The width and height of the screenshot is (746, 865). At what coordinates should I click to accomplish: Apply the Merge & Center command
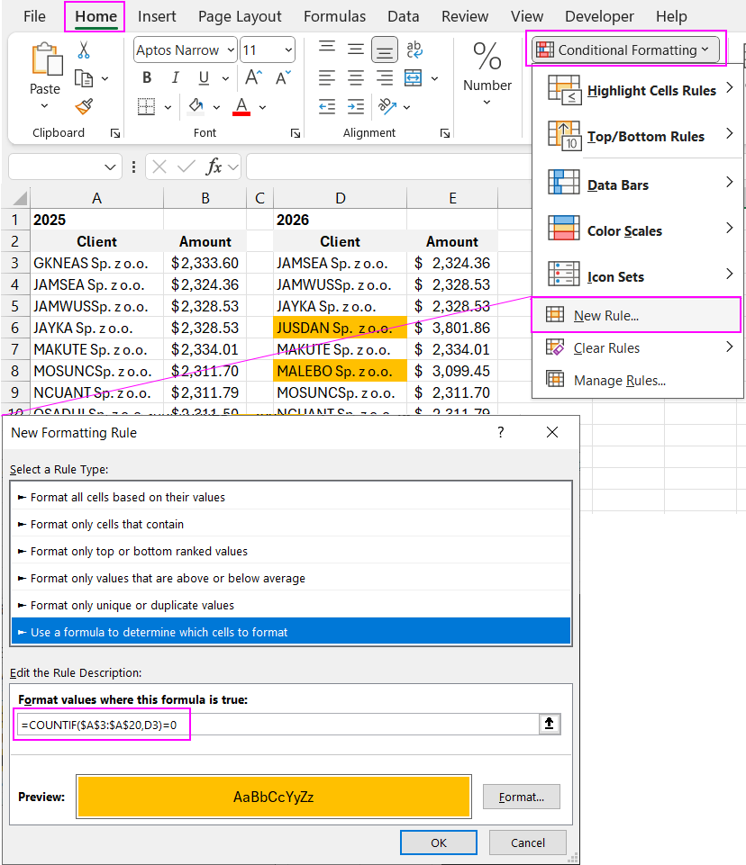coord(412,79)
